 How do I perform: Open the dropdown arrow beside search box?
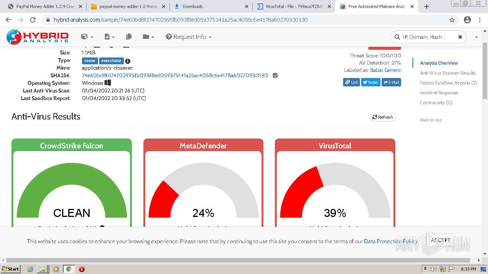point(476,37)
